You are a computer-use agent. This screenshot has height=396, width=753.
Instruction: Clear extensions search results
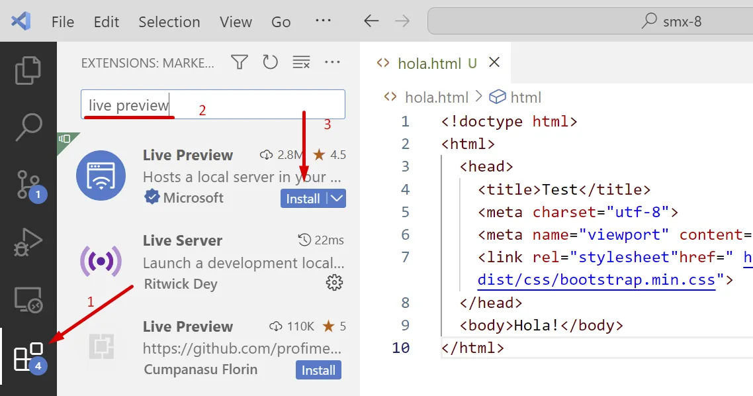(301, 62)
